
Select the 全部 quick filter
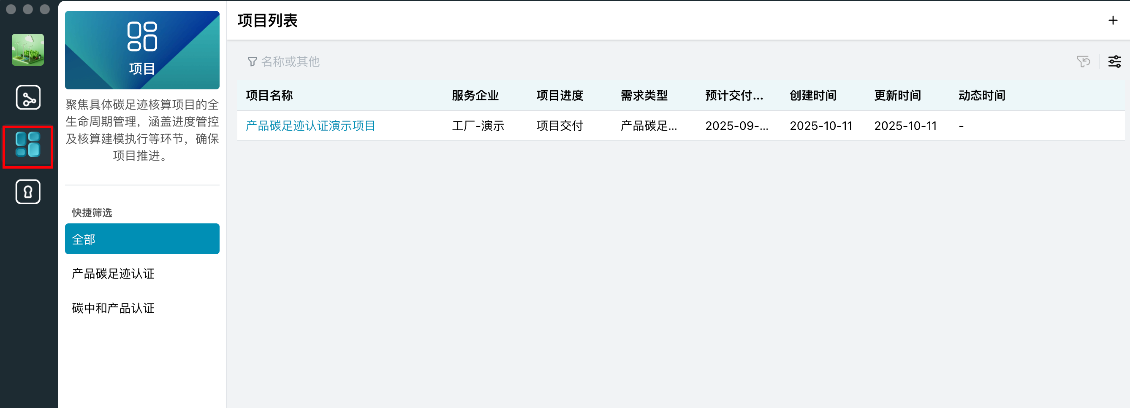coord(142,239)
